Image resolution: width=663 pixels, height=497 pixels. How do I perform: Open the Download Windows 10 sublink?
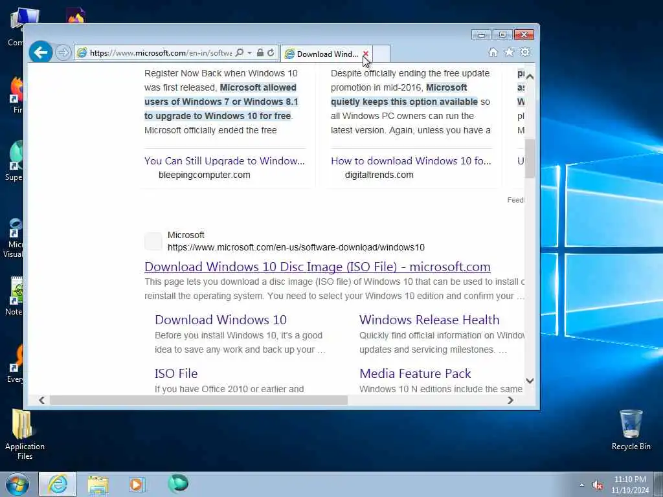pos(221,320)
